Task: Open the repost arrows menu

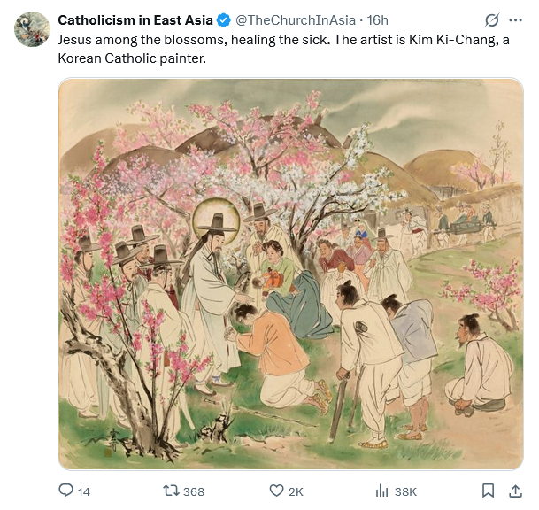Action: 172,491
